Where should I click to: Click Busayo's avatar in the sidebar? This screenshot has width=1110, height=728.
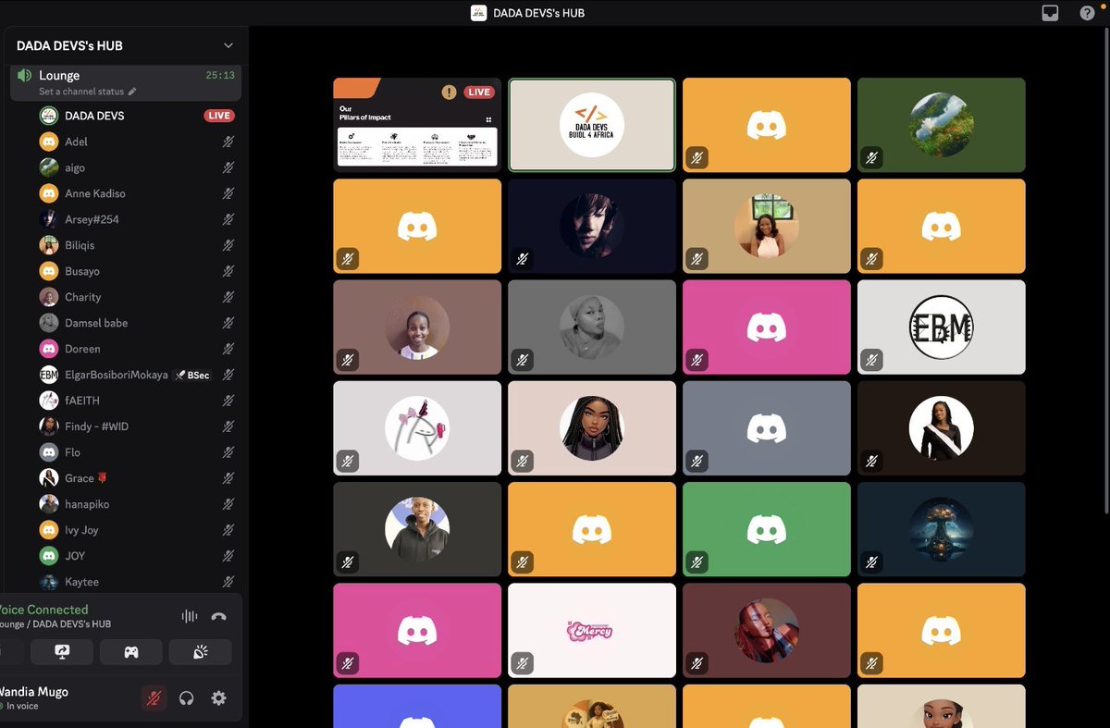(49, 271)
